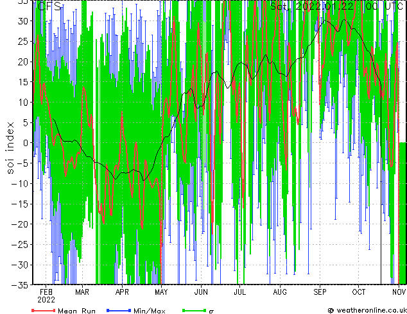The height and width of the screenshot is (314, 407).
Task: Click the NOV month axis label
Action: coord(399,292)
